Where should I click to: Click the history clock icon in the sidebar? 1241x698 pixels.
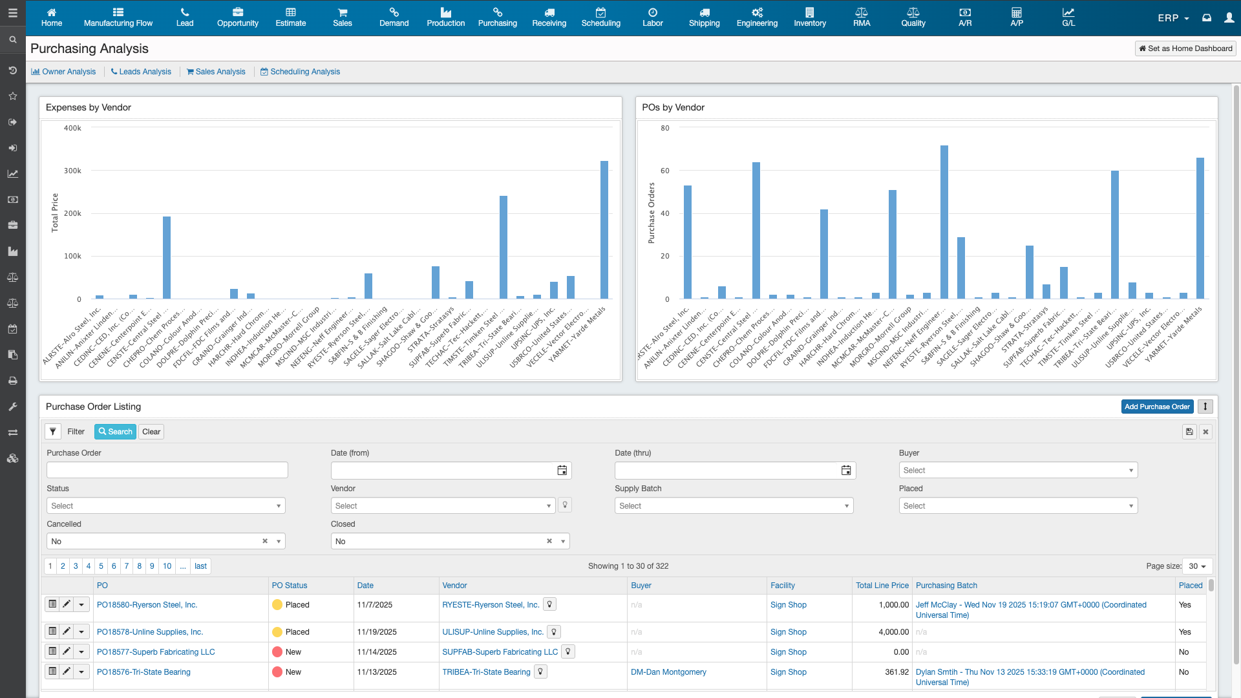[x=12, y=70]
